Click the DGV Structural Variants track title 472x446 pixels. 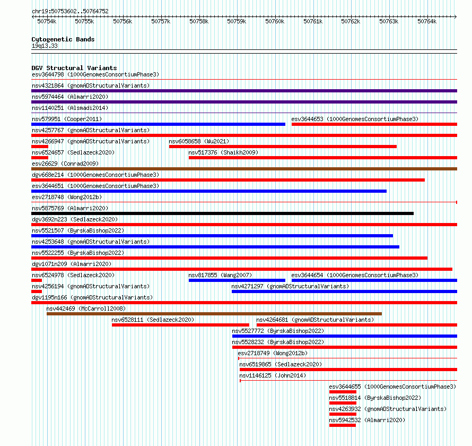[74, 68]
